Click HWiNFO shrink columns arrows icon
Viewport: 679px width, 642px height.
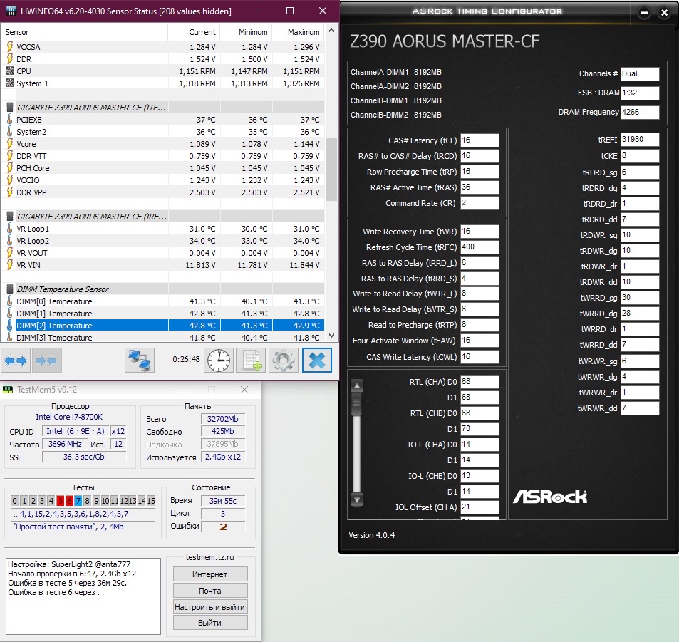[46, 360]
